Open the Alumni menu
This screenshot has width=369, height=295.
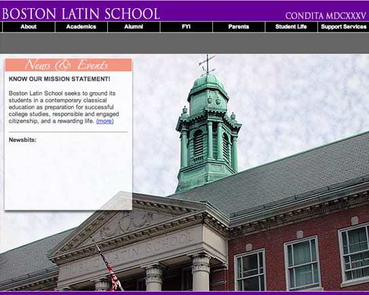[134, 27]
